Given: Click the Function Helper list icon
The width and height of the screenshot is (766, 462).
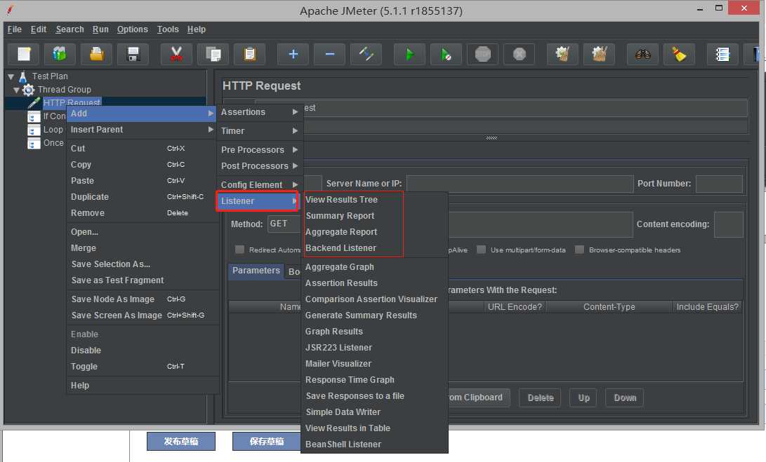Looking at the screenshot, I should [722, 54].
